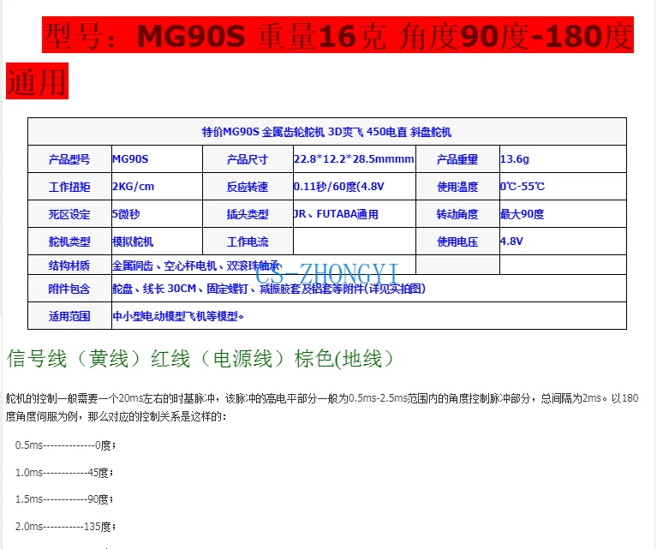Click the 模拟舵机 servo type value
This screenshot has height=549, width=657.
click(x=133, y=242)
